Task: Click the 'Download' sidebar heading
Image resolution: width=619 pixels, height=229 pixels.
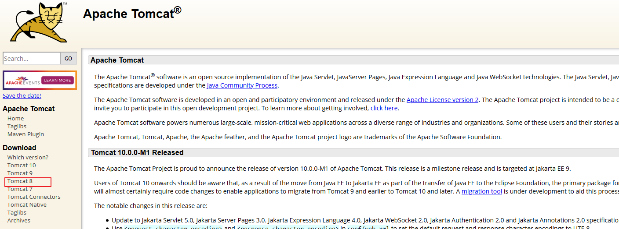Action: pyautogui.click(x=19, y=148)
